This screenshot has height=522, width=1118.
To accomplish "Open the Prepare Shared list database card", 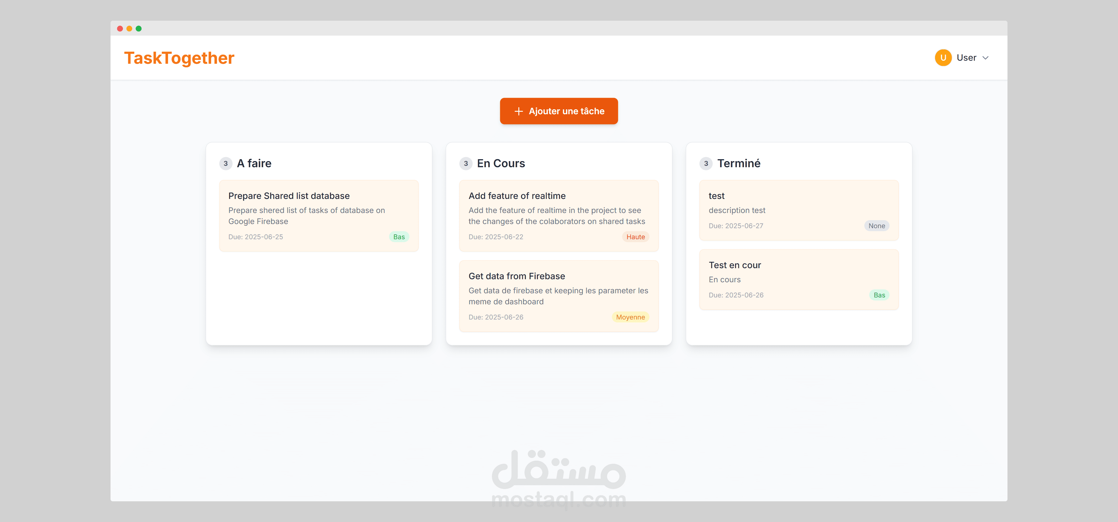I will click(319, 215).
